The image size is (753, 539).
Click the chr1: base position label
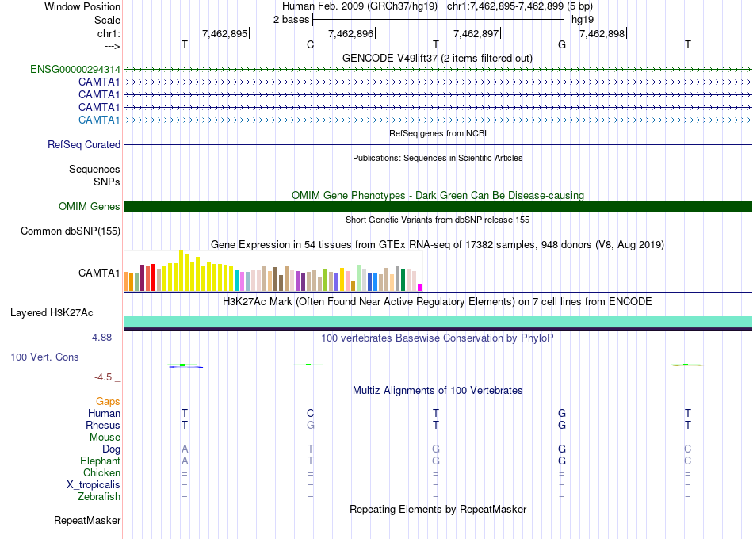point(109,33)
